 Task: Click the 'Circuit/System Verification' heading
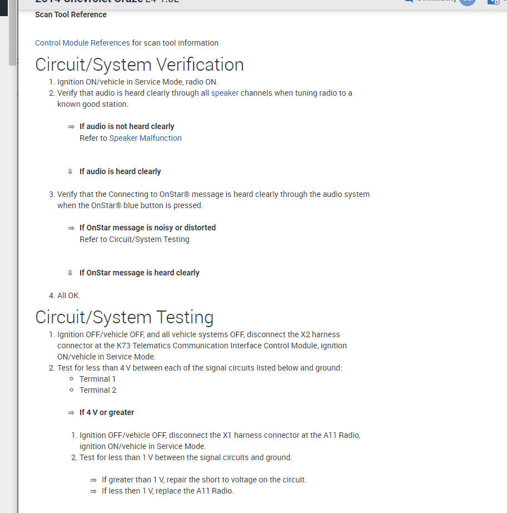pyautogui.click(x=140, y=65)
